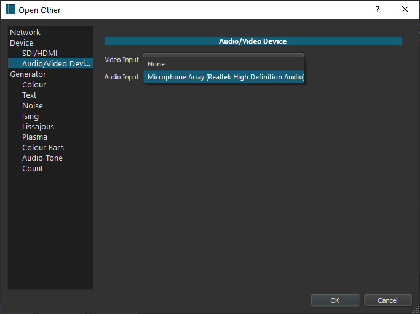
Task: Choose the Count generator
Action: point(33,169)
